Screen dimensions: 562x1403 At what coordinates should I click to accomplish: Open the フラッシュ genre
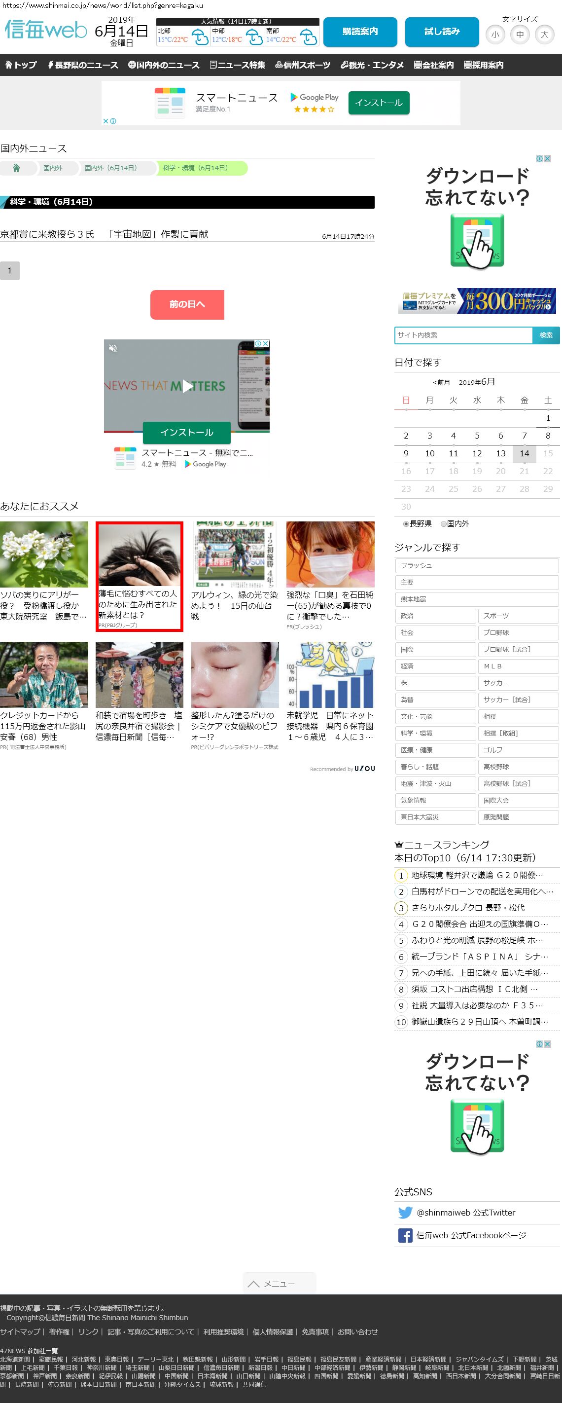(x=477, y=566)
